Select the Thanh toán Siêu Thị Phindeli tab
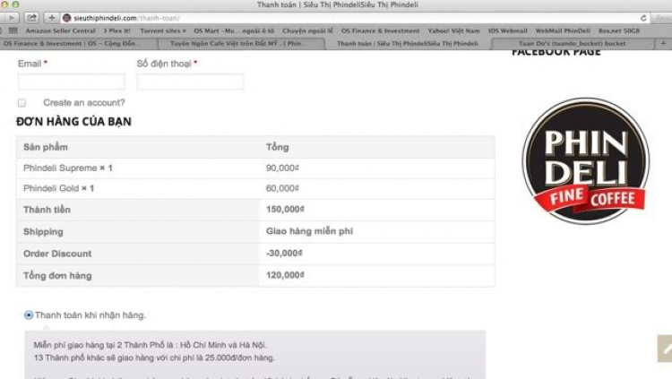Viewport: 672px width, 379px height. click(x=408, y=43)
